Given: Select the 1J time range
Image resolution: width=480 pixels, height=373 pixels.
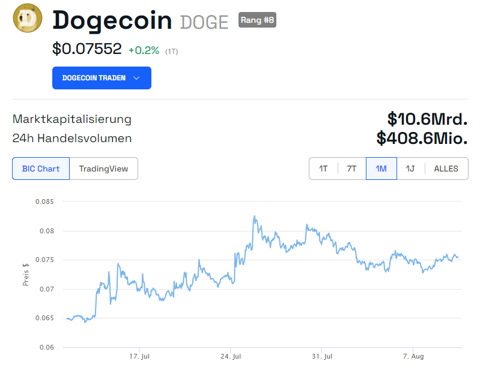Looking at the screenshot, I should (410, 169).
